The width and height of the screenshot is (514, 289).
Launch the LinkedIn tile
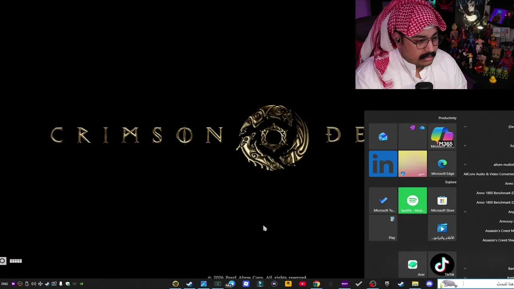coord(383,164)
